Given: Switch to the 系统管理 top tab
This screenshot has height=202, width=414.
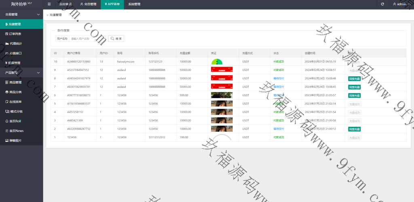Looking at the screenshot, I should [134, 4].
